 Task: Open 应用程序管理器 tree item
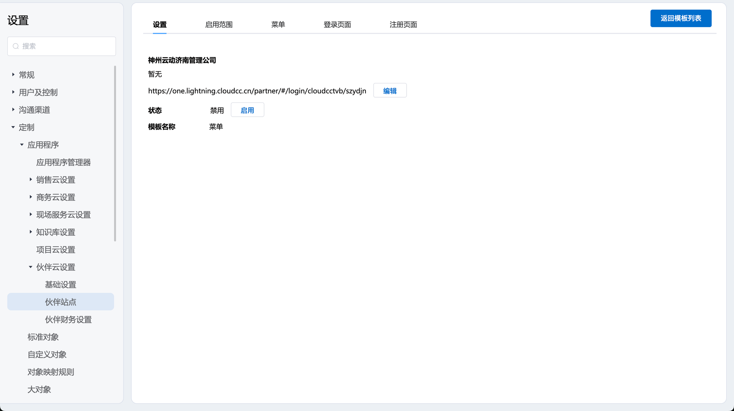click(x=63, y=162)
